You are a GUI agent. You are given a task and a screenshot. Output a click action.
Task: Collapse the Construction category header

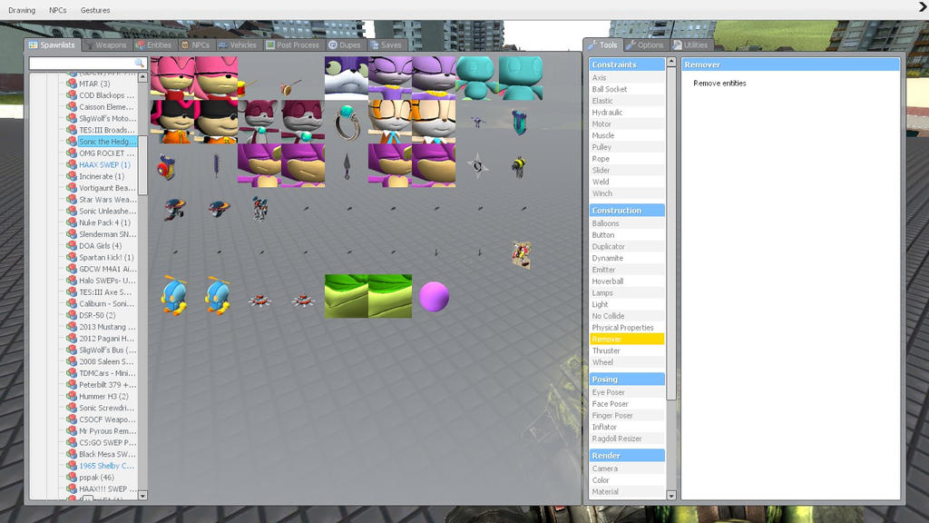[627, 211]
